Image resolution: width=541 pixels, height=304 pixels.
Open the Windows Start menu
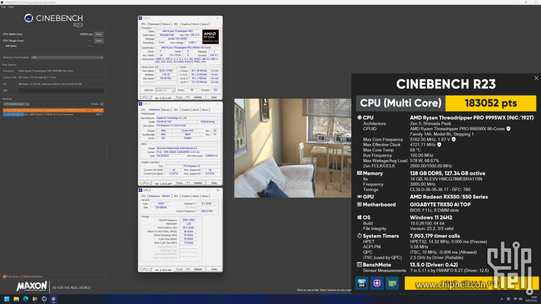point(7,299)
